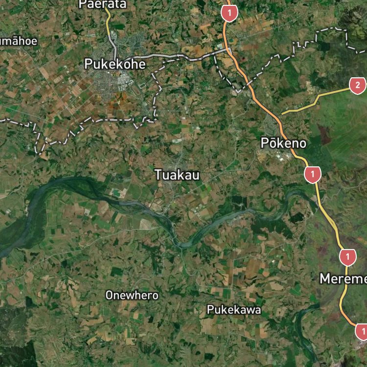The width and height of the screenshot is (367, 367).
Task: Click the Highway 1 shield above Meremere
Action: click(x=348, y=257)
